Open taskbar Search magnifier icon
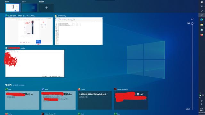 (x=201, y=6)
